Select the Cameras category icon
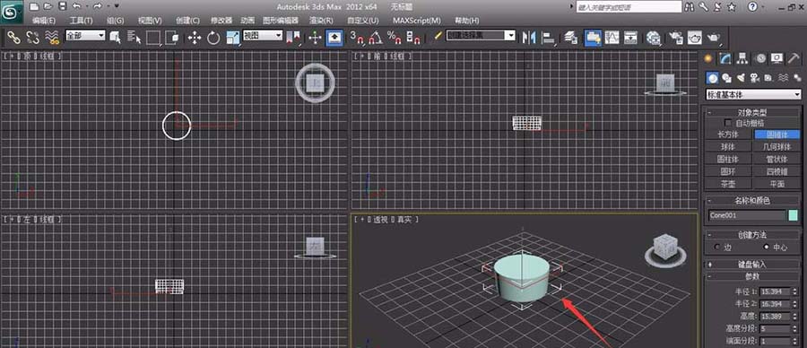Image resolution: width=807 pixels, height=348 pixels. [x=754, y=78]
